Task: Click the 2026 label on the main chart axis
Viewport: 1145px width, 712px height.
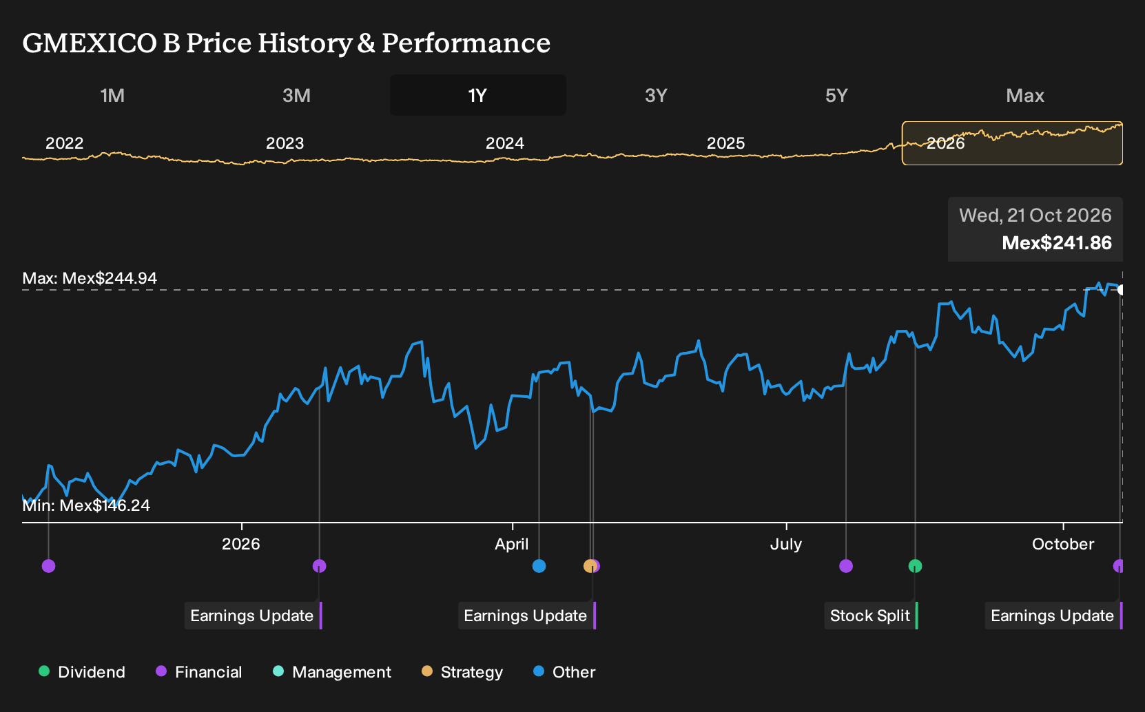Action: (x=241, y=544)
